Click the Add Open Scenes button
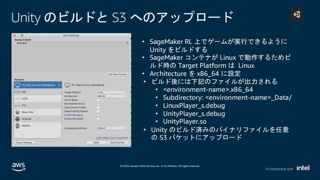Screen dimensions: 320x180 point(117,74)
